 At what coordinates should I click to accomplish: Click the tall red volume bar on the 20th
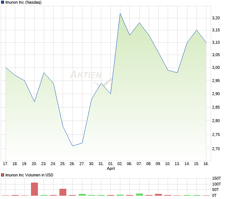tap(35, 189)
